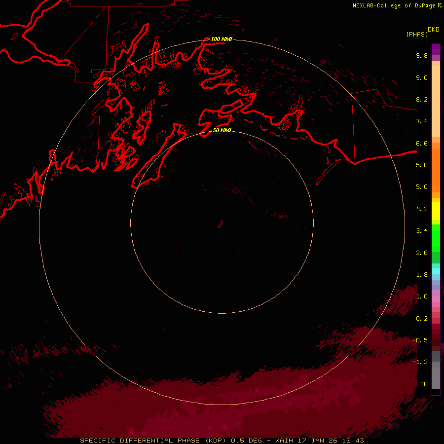The width and height of the screenshot is (444, 444).
Task: Click the KAIH station identifier
Action: pyautogui.click(x=284, y=441)
